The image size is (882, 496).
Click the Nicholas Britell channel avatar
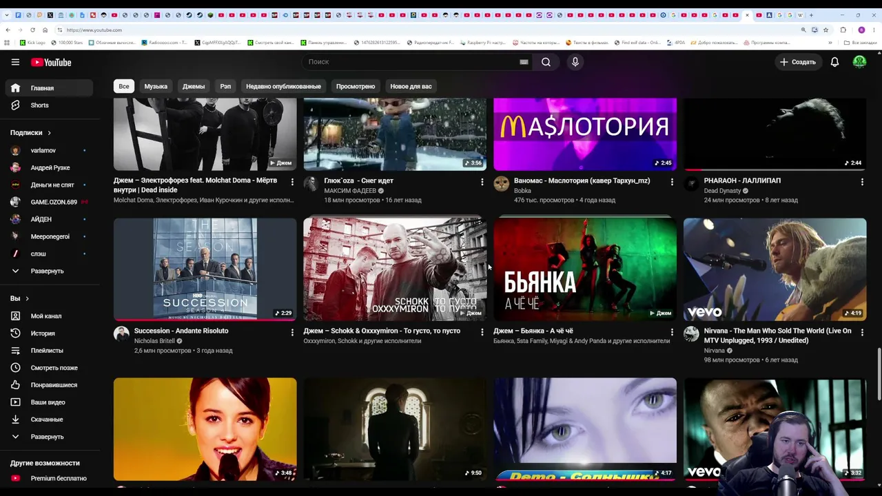click(121, 334)
